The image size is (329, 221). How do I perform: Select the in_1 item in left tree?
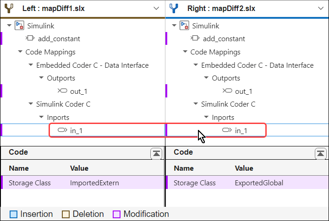[x=76, y=130]
